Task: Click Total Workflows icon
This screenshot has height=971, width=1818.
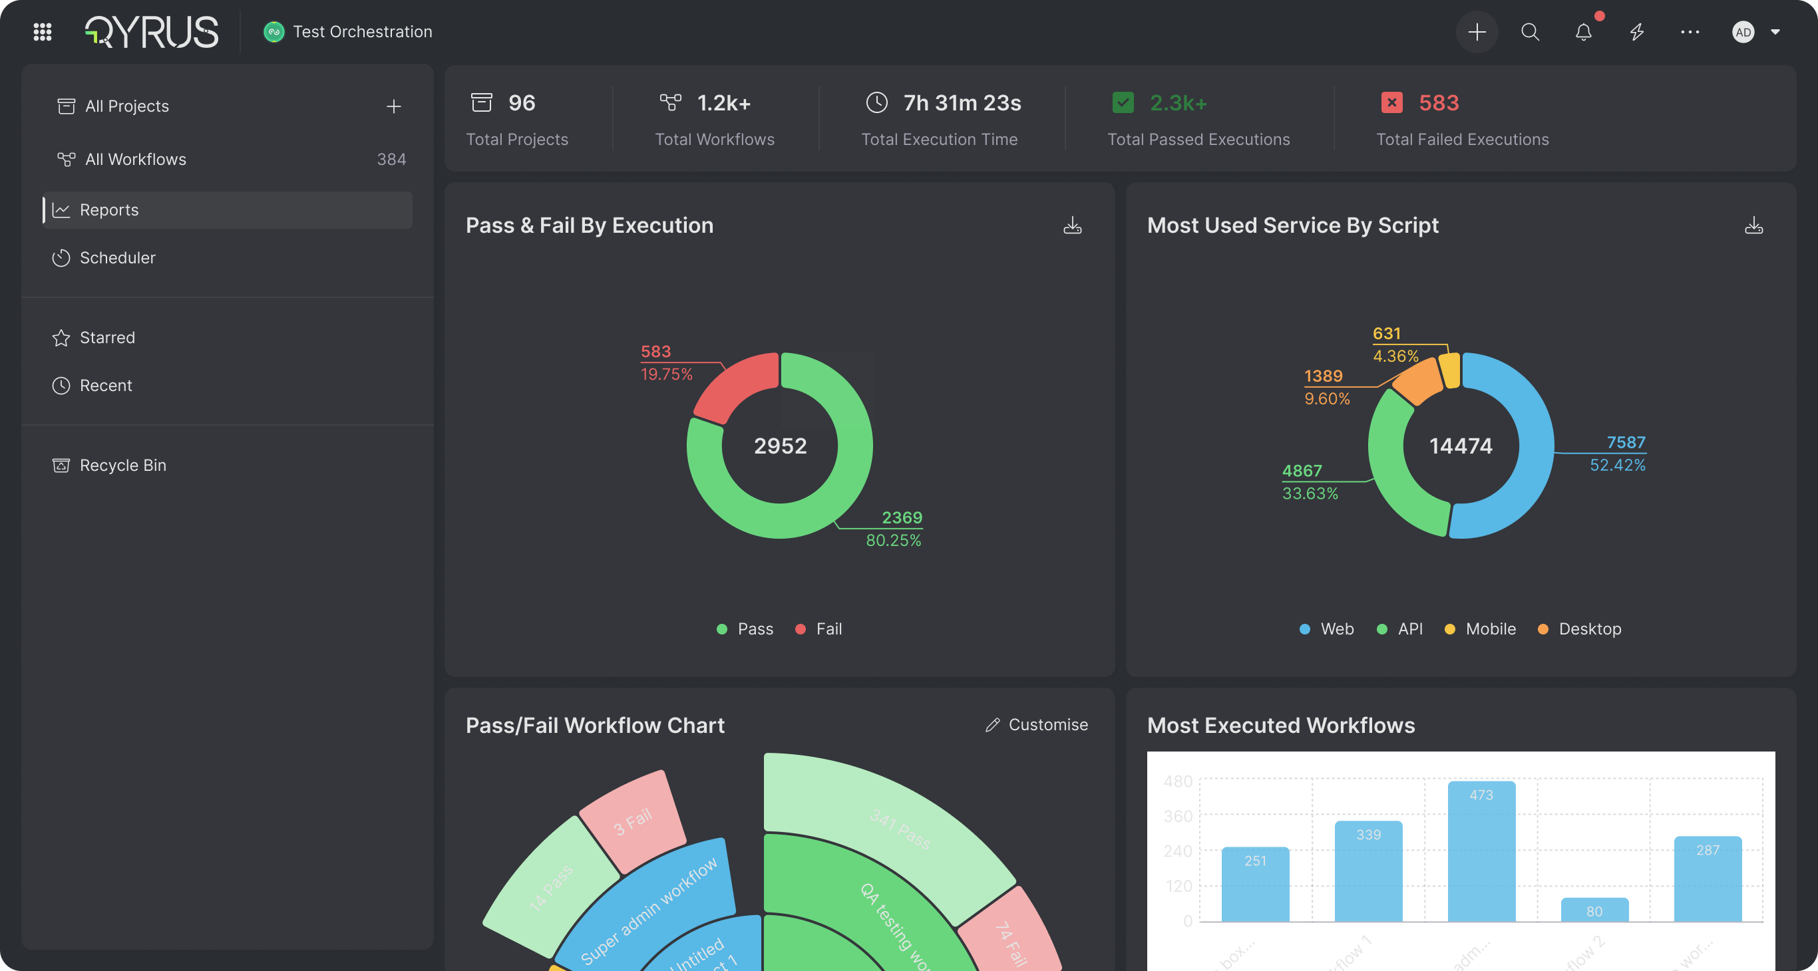Action: [x=671, y=103]
